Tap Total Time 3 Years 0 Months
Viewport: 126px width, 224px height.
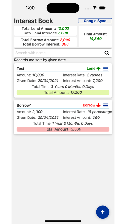pos(63,87)
